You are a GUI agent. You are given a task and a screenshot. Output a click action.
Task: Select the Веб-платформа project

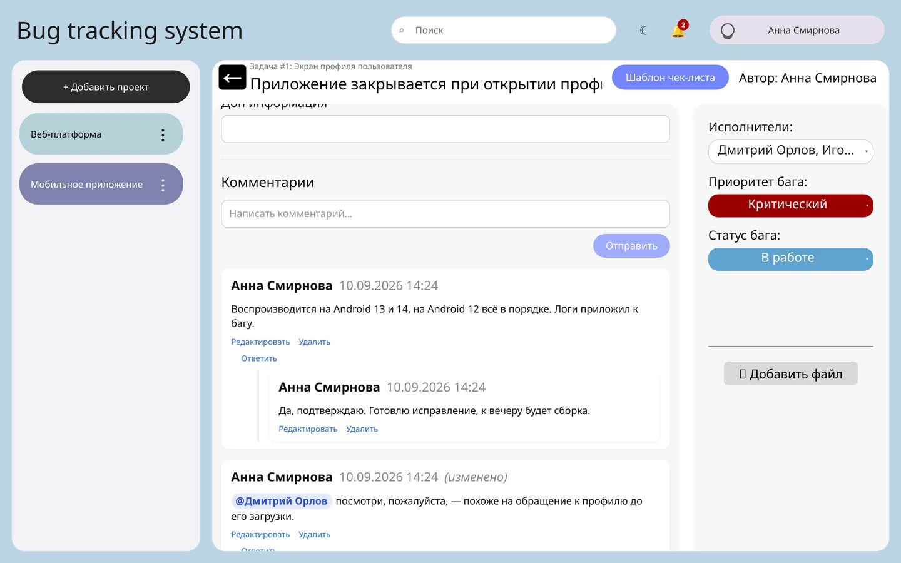coord(101,134)
